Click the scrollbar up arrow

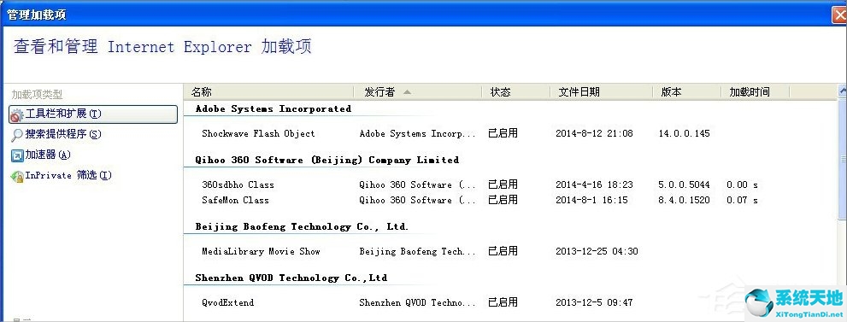tap(842, 91)
